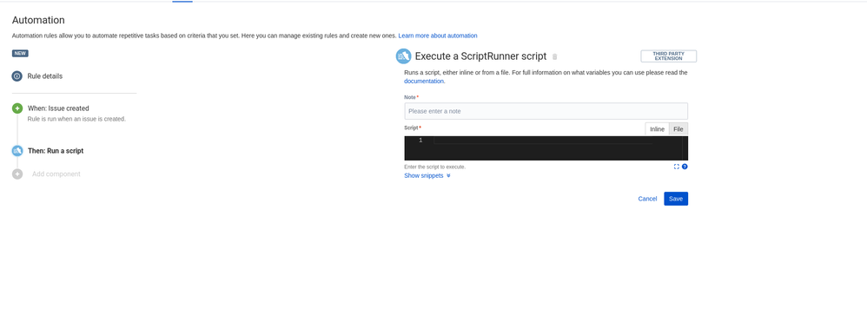
Task: Click inside the script code editor
Action: [546, 148]
